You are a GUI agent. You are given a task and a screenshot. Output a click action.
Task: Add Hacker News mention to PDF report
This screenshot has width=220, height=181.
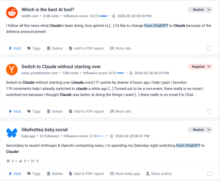tap(86, 111)
